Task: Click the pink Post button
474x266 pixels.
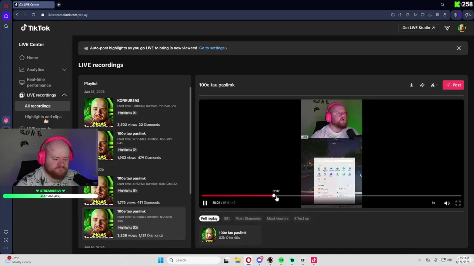Action: pyautogui.click(x=453, y=85)
